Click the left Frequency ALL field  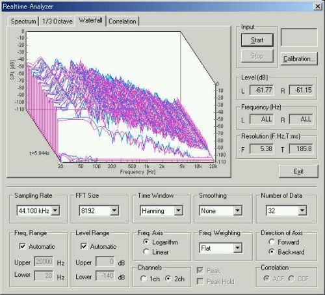(x=261, y=119)
